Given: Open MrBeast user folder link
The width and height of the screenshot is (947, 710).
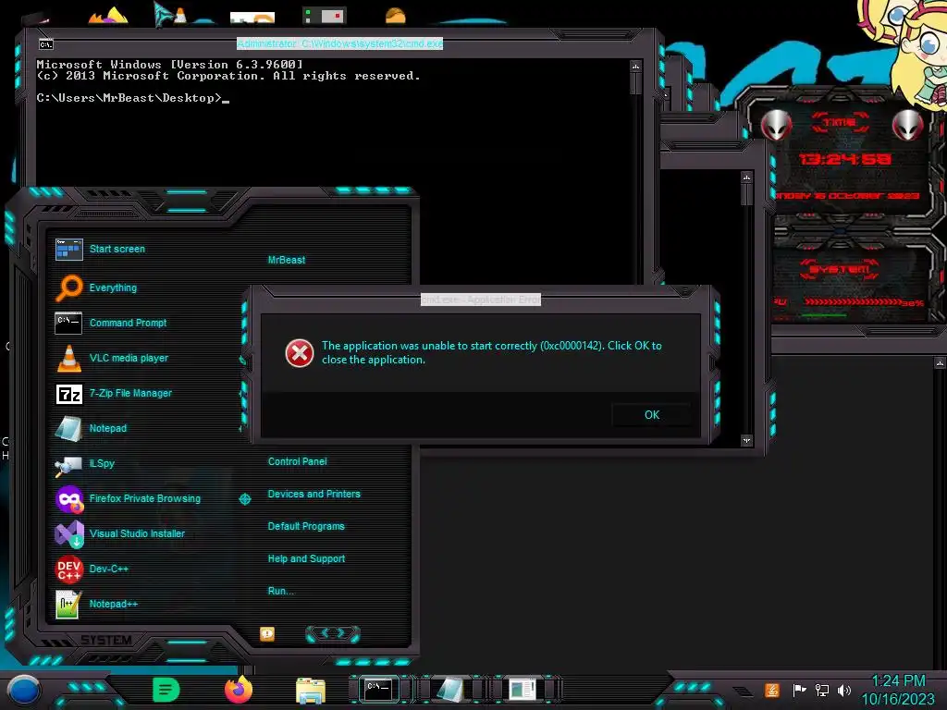Looking at the screenshot, I should click(287, 260).
